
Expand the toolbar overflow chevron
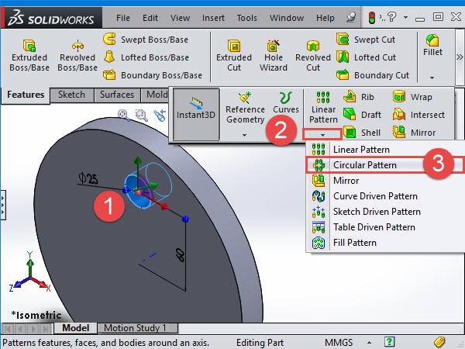[460, 57]
